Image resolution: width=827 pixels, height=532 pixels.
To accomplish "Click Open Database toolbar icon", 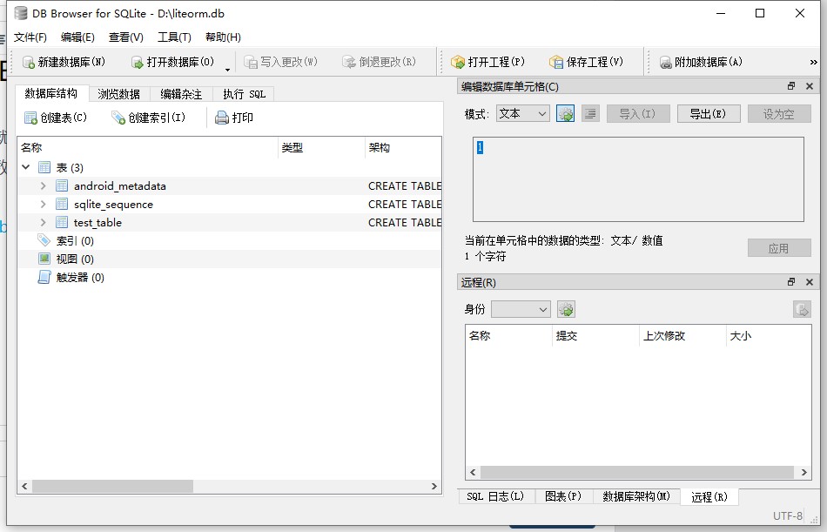I will coord(138,63).
